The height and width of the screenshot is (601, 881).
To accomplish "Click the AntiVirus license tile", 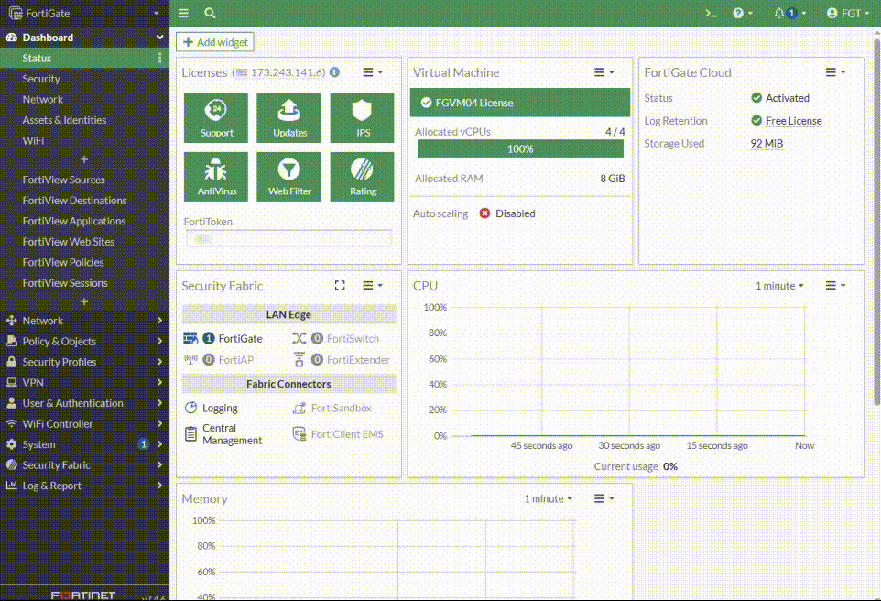I will (217, 176).
